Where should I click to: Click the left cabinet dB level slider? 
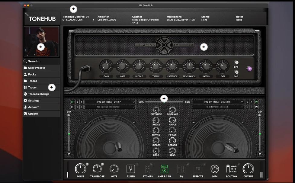[69, 134]
